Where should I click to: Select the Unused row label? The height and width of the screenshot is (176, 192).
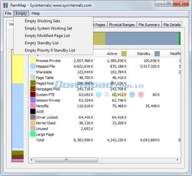pyautogui.click(x=42, y=129)
